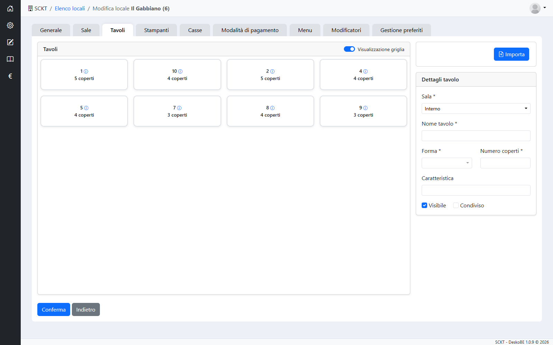This screenshot has height=345, width=553.
Task: Open the Menu tab
Action: click(305, 30)
